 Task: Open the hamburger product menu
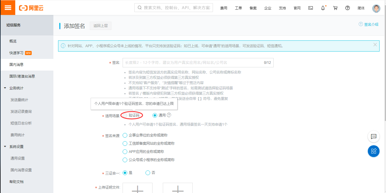tap(8, 7)
